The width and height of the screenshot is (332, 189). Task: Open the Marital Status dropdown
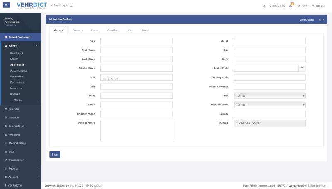[269, 105]
